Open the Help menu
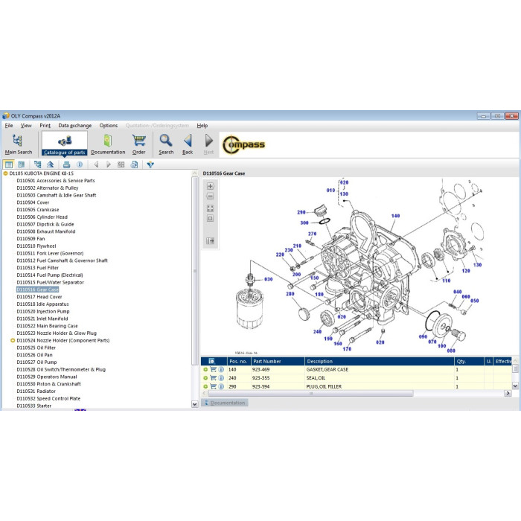This screenshot has width=521, height=521. [x=202, y=125]
